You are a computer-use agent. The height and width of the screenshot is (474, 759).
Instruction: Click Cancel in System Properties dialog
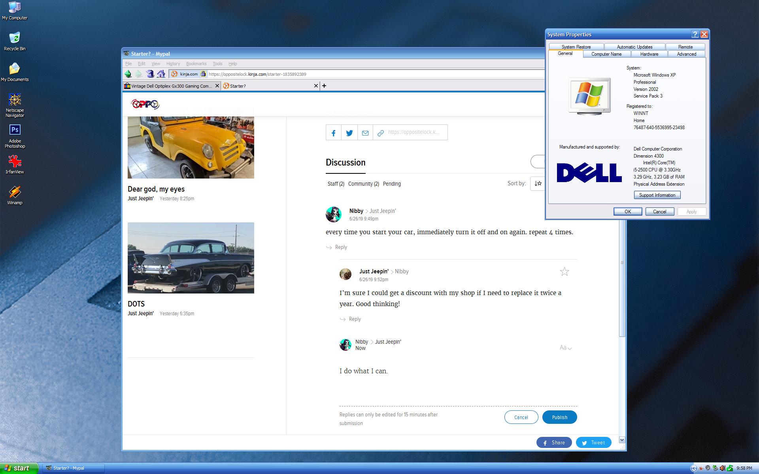pos(659,212)
